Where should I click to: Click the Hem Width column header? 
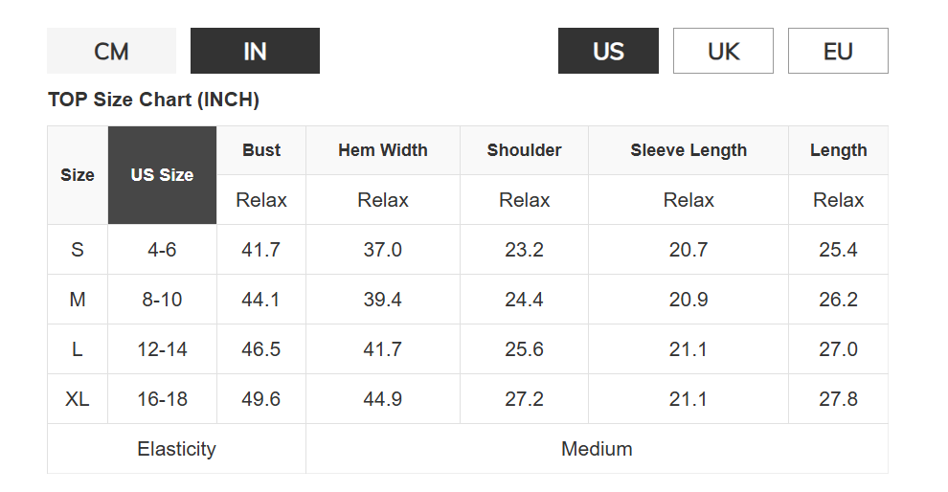pos(383,150)
